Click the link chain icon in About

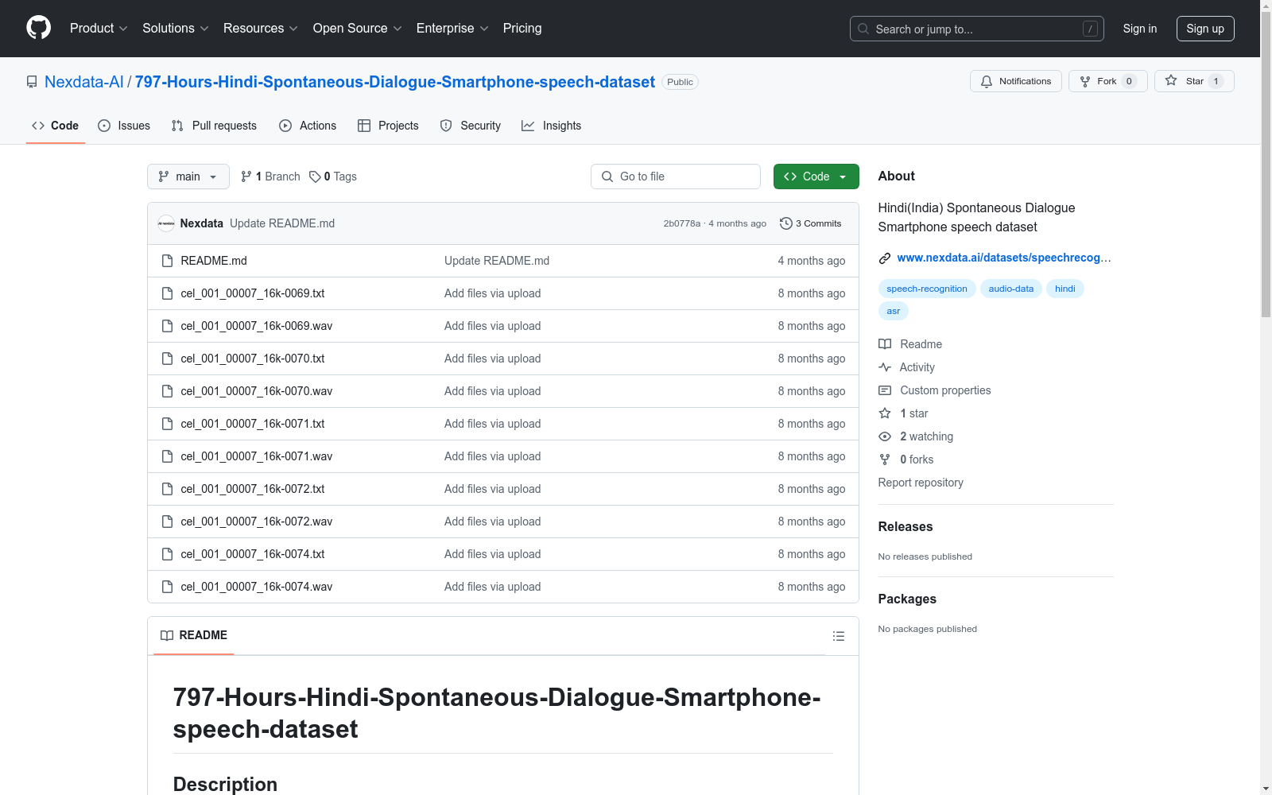click(x=885, y=258)
